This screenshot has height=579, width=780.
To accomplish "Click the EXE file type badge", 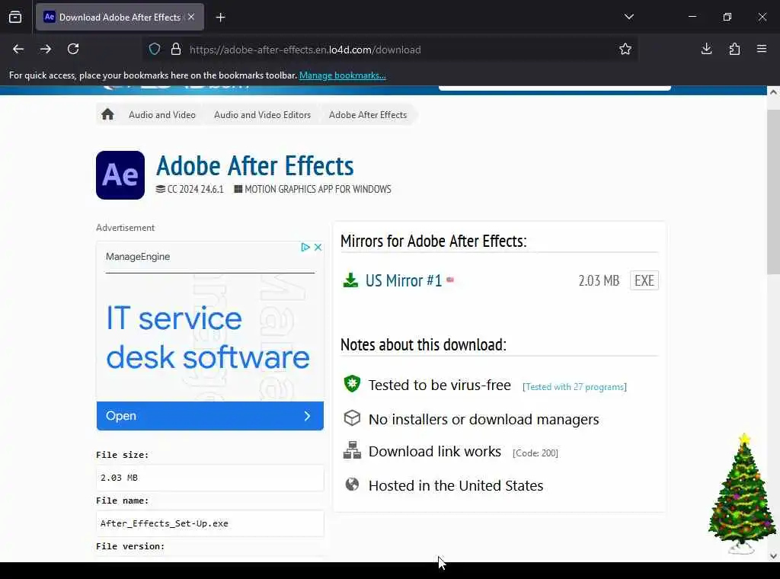I will click(644, 280).
